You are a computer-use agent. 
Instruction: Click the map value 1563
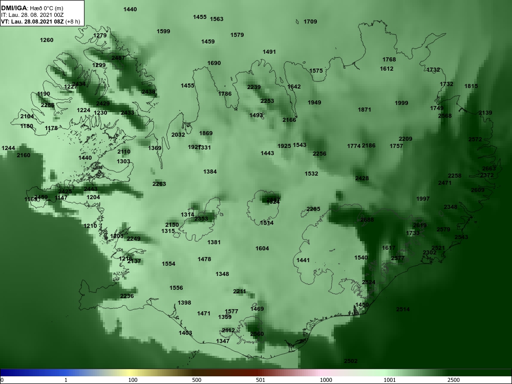(217, 19)
